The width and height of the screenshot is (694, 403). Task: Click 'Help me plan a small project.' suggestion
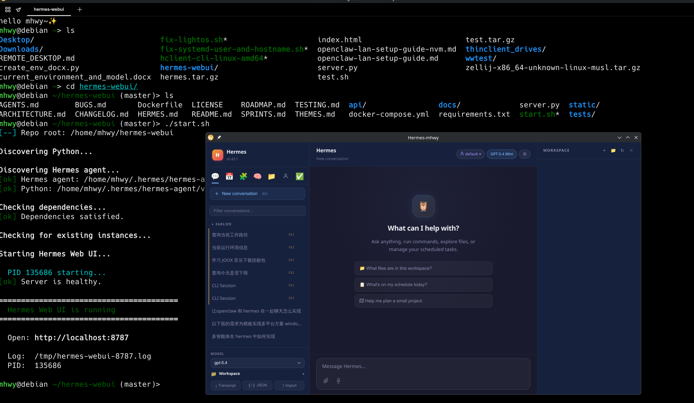pos(423,301)
